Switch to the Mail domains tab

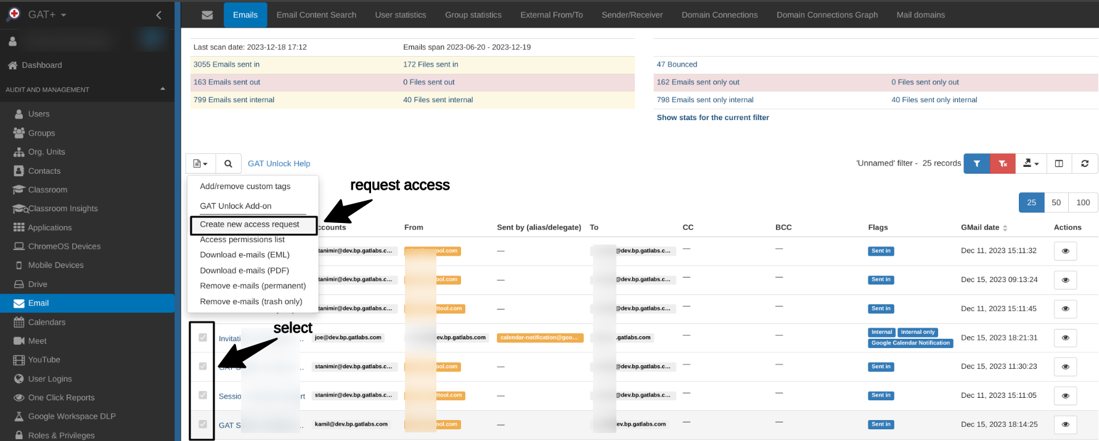coord(921,15)
